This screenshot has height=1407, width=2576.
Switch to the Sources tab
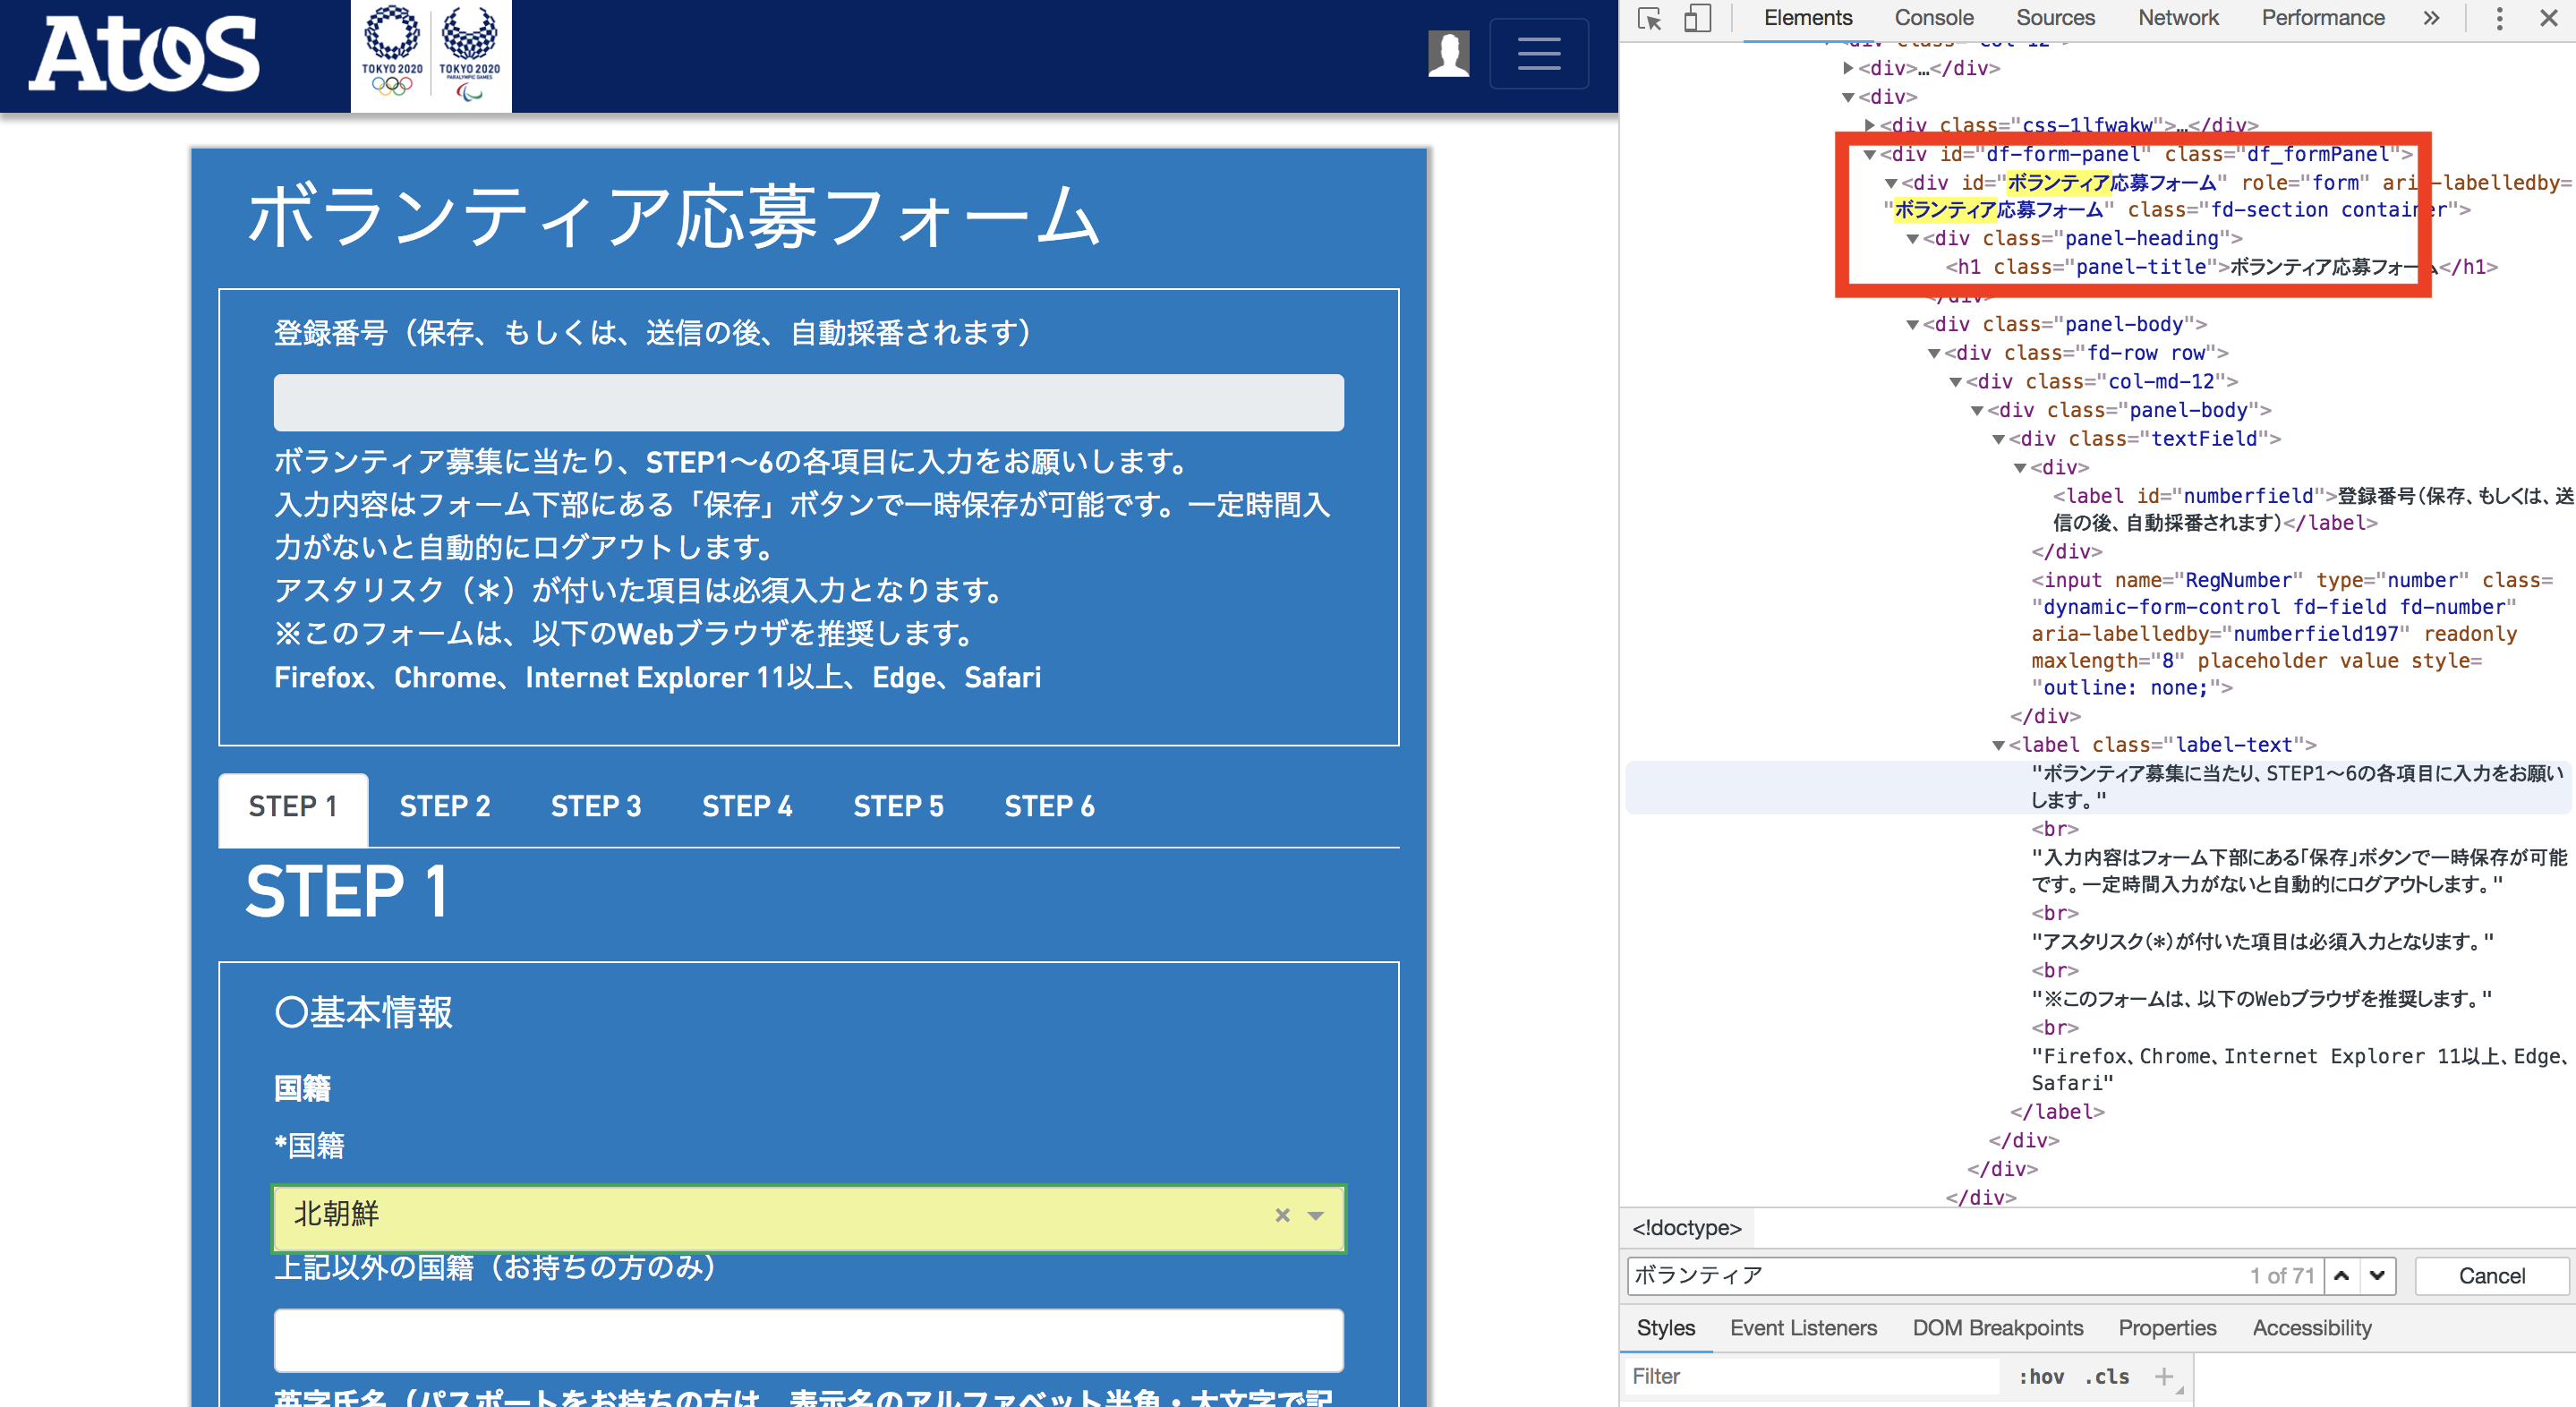[2055, 18]
